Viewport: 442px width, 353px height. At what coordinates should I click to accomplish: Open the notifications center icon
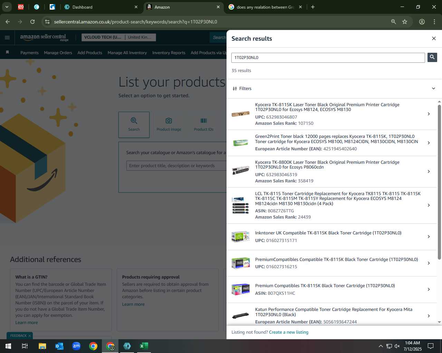tap(431, 346)
